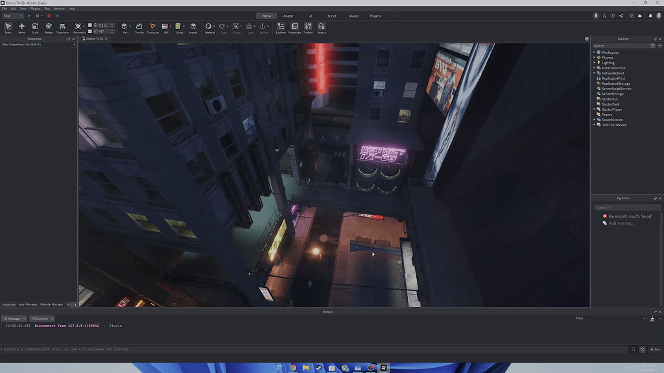This screenshot has width=664, height=373.
Task: Click the Output clear broom icon
Action: point(652,319)
